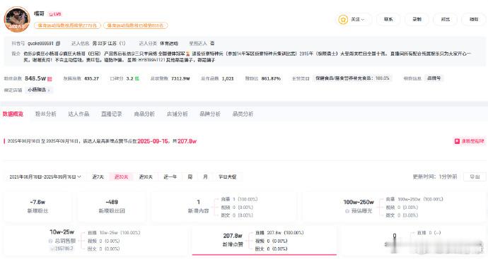Switch to the 数据概览 tab
The height and width of the screenshot is (259, 488).
13,114
